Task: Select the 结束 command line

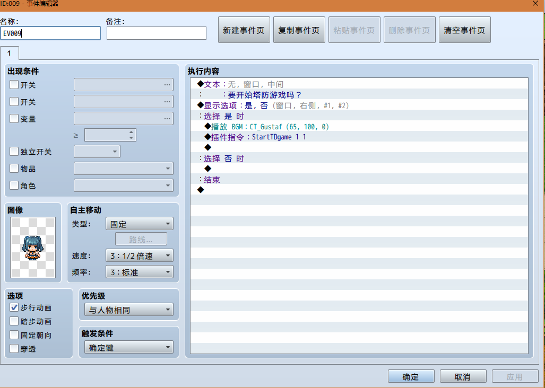Action: [x=359, y=180]
